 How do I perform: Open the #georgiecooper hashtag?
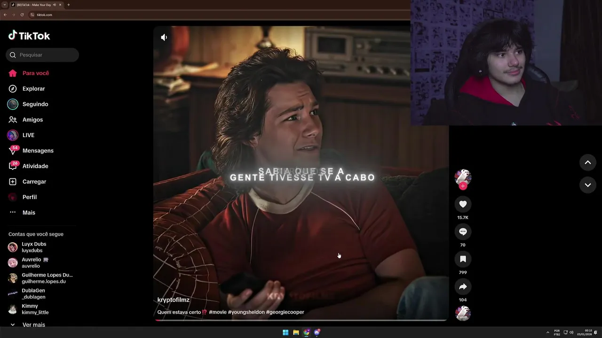[x=285, y=312]
